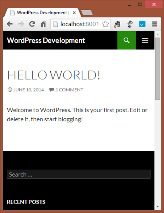Click the vertical scrollbar thumb
The height and width of the screenshot is (213, 164).
158,68
